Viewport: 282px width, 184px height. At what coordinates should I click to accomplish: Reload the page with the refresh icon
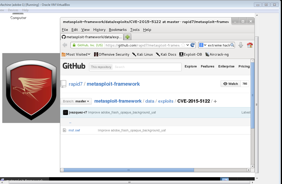point(192,45)
